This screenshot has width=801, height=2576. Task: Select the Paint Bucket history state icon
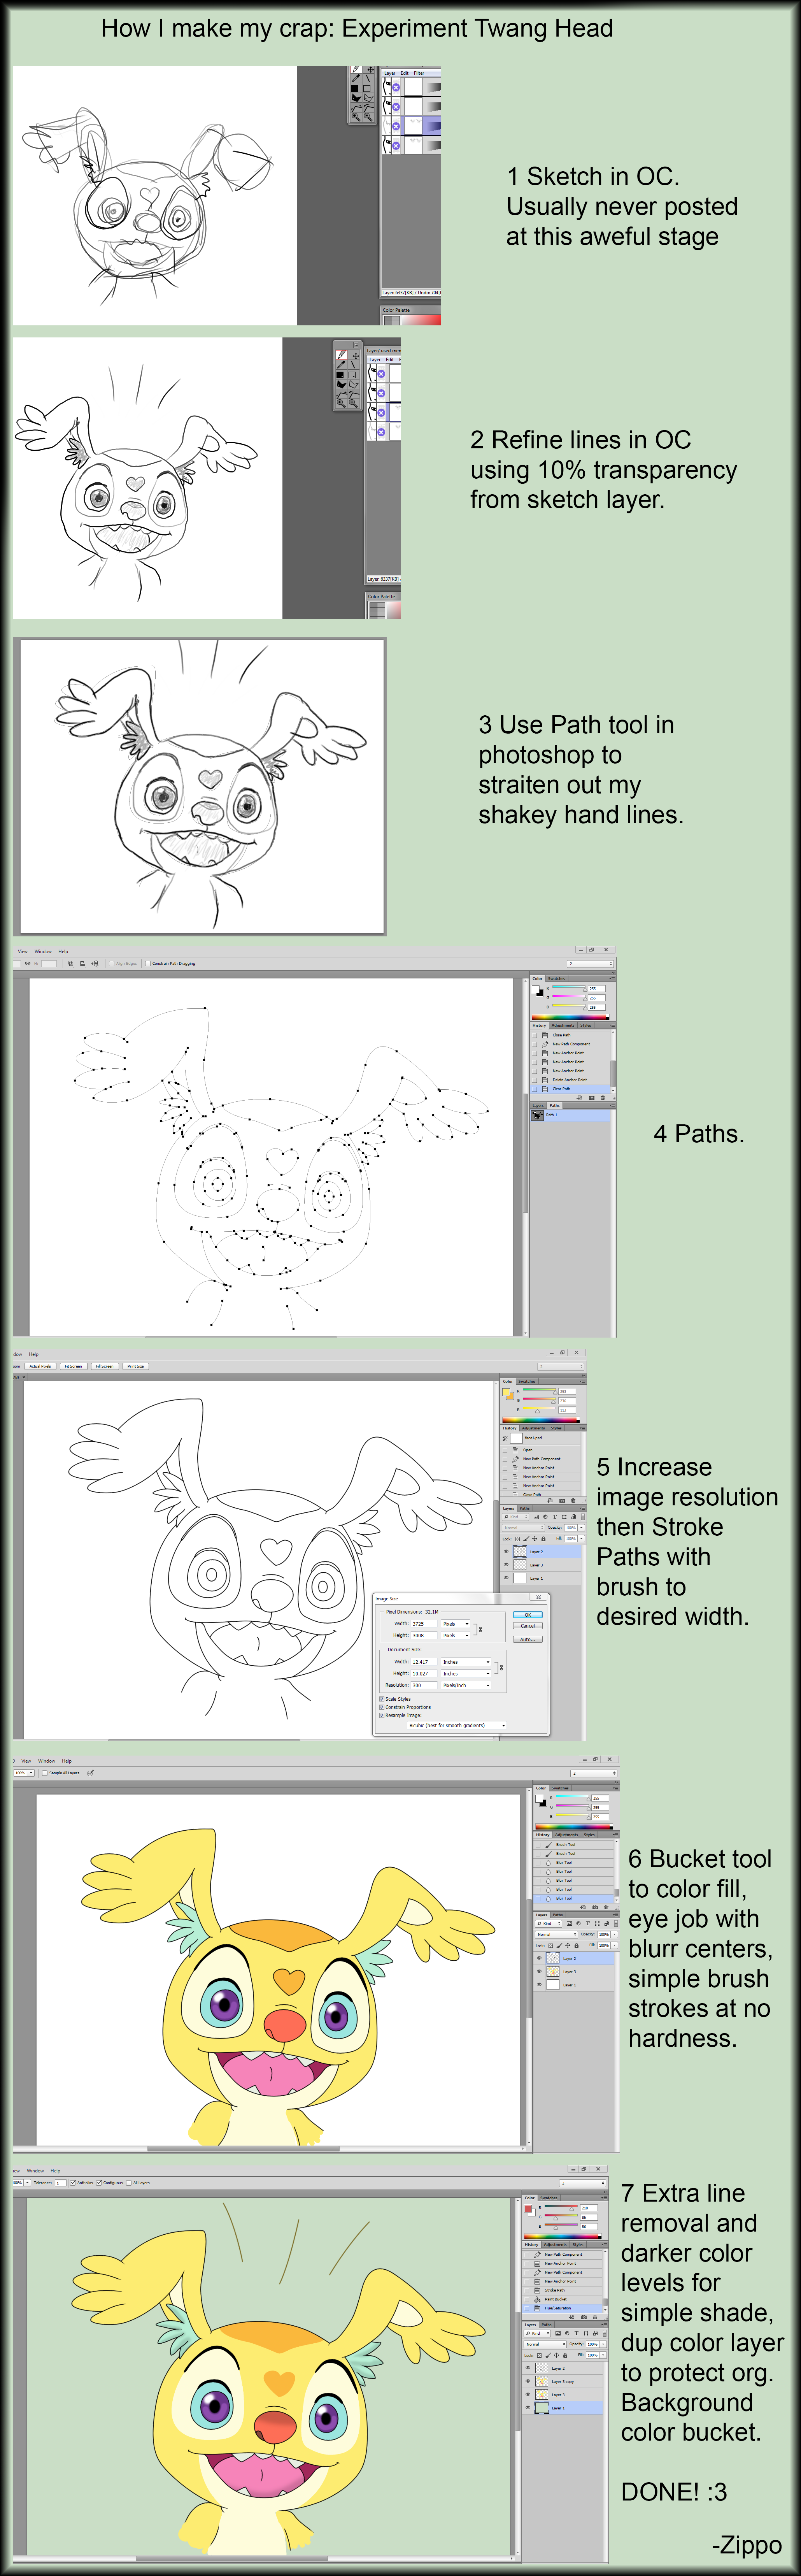click(537, 2299)
